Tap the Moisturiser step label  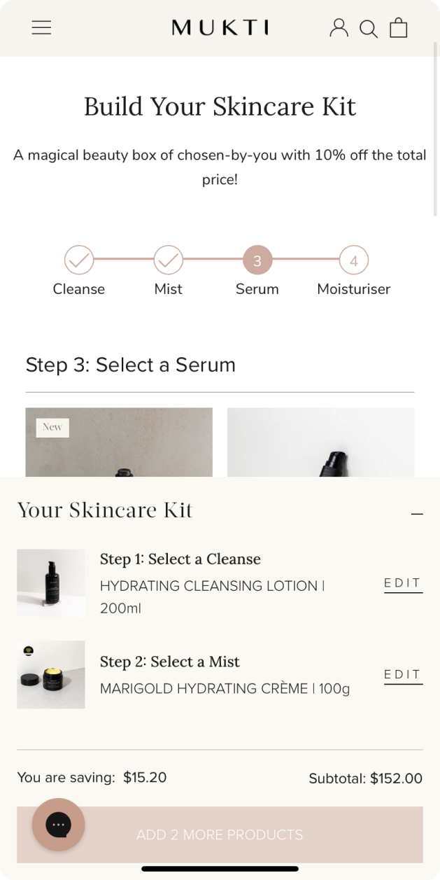coord(354,289)
